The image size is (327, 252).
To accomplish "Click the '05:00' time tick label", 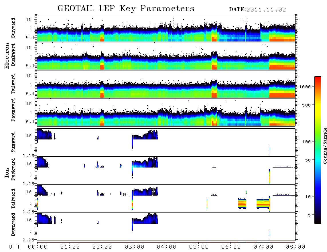I will (199, 247).
